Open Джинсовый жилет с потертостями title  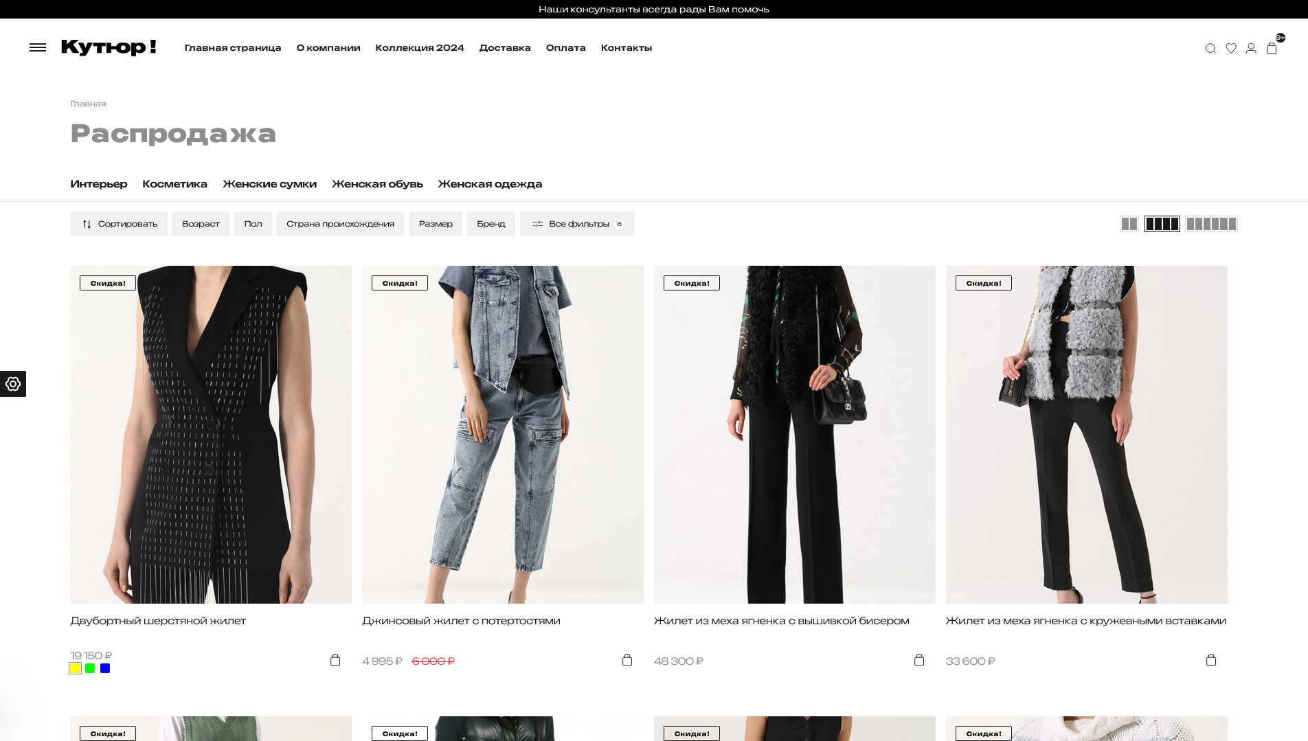point(461,621)
